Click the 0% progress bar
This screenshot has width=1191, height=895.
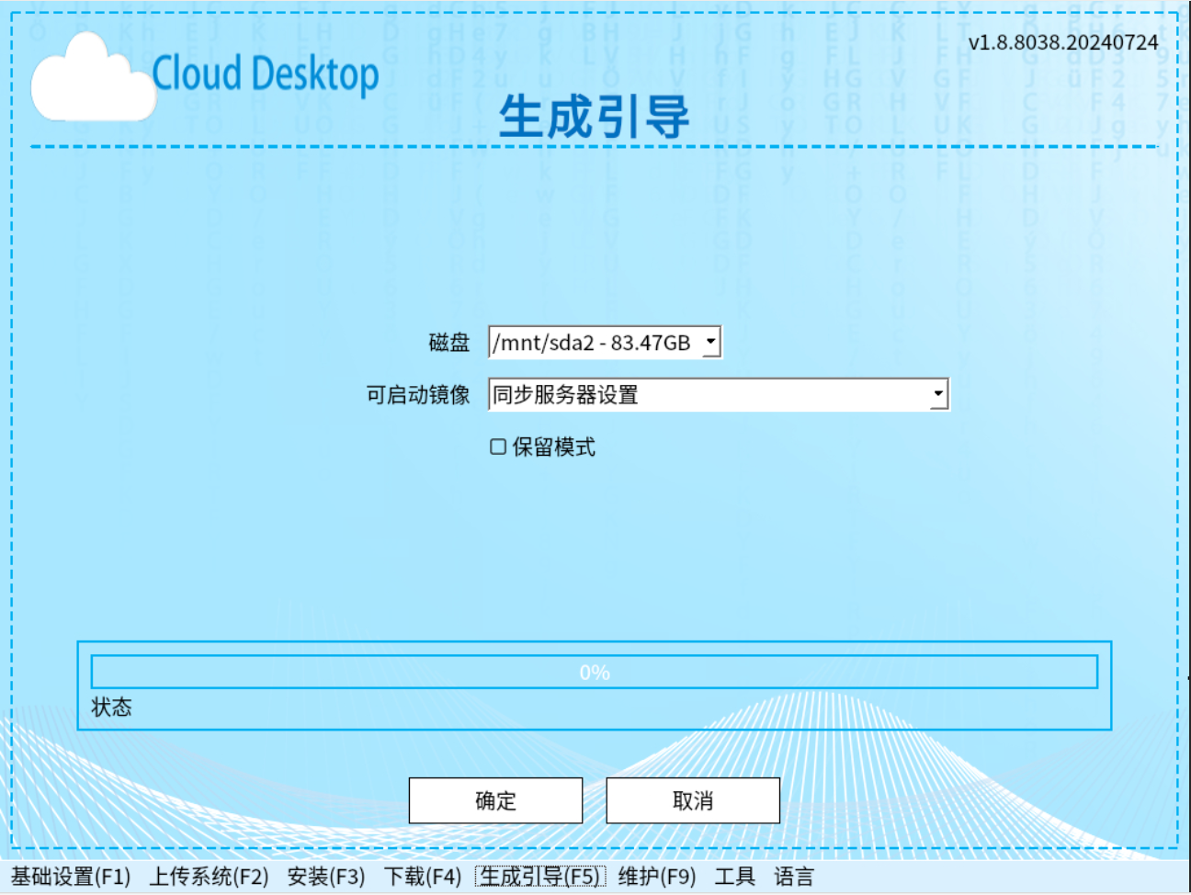595,672
